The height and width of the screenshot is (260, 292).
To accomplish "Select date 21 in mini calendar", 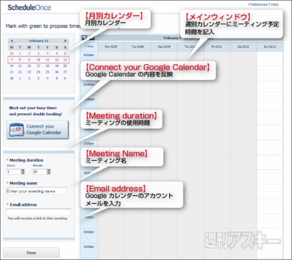I will click(12, 72).
